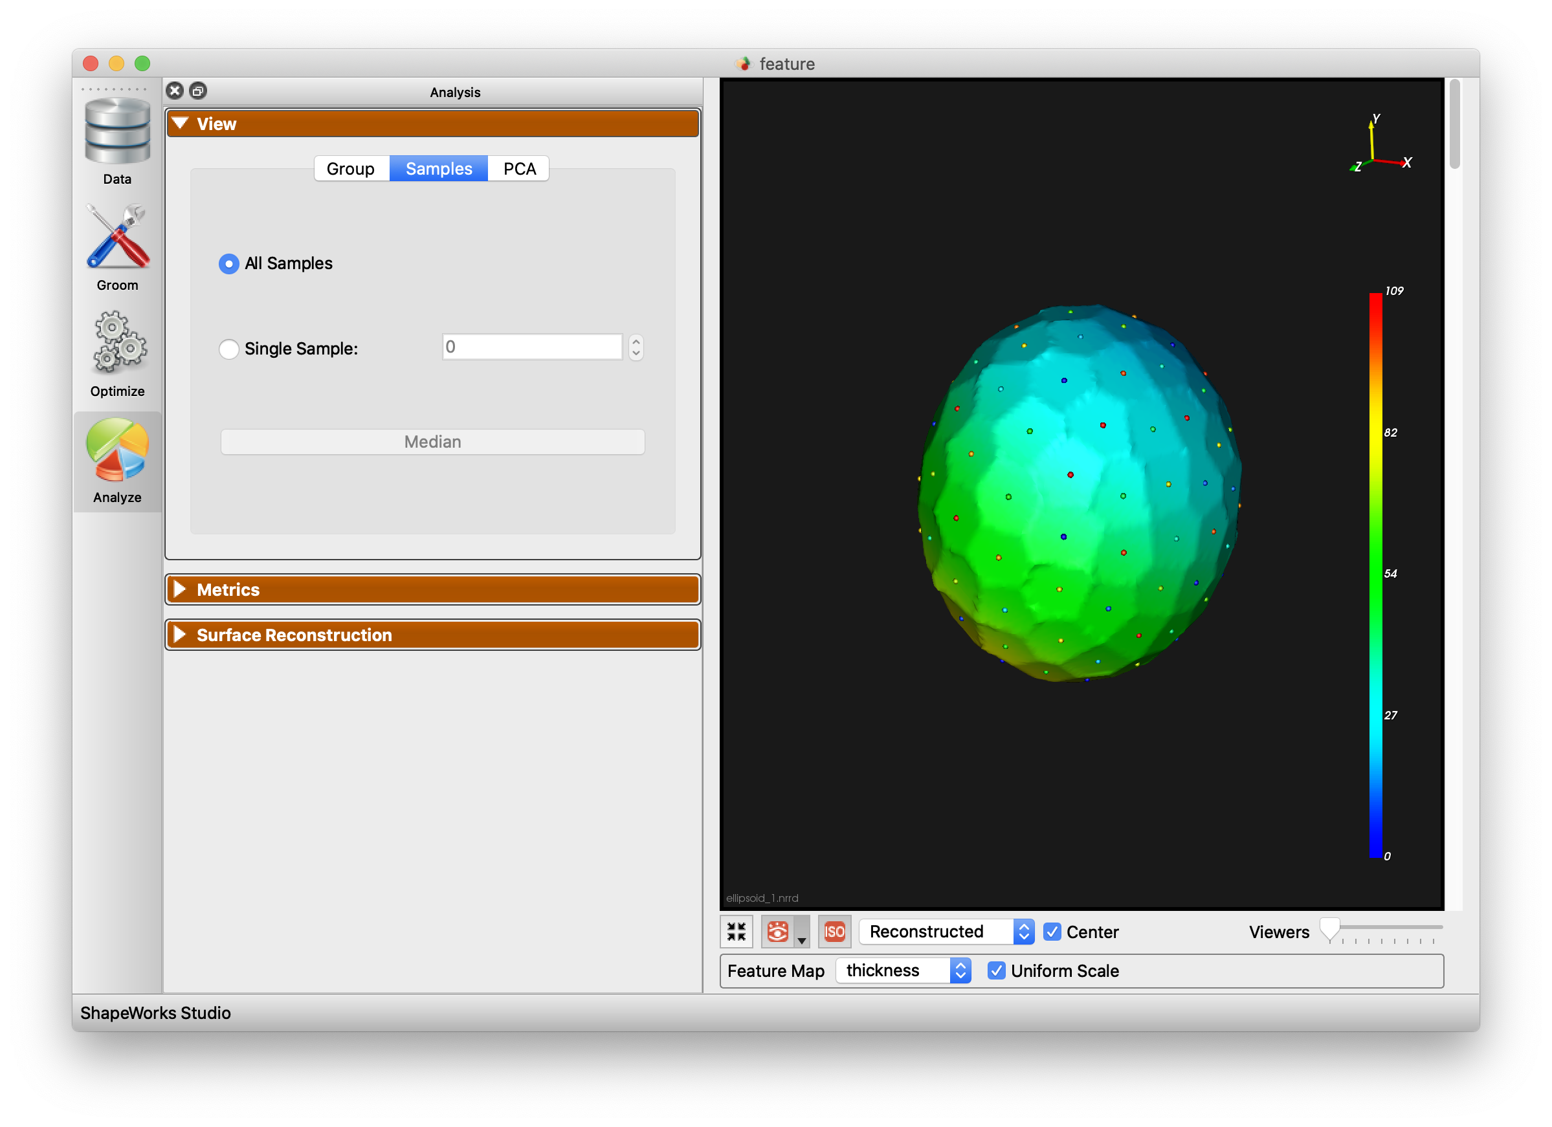This screenshot has width=1552, height=1127.
Task: Click inside the Single Sample number field
Action: coord(532,347)
